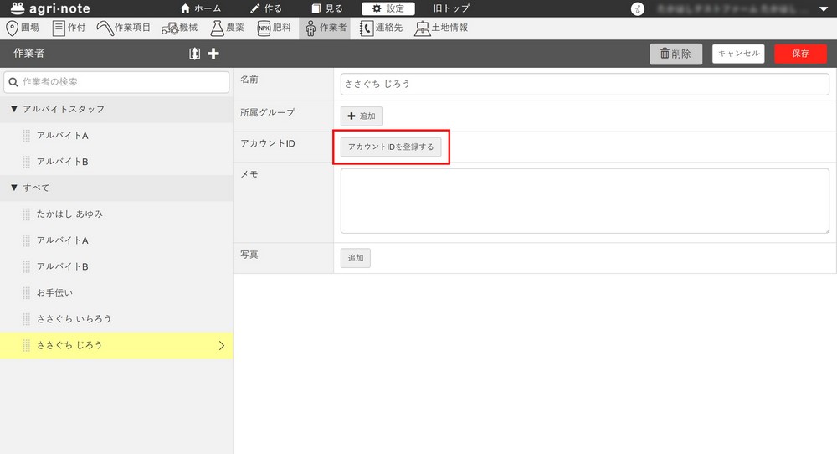837x454 pixels.
Task: Open the 土地情報 land information section
Action: pyautogui.click(x=441, y=28)
